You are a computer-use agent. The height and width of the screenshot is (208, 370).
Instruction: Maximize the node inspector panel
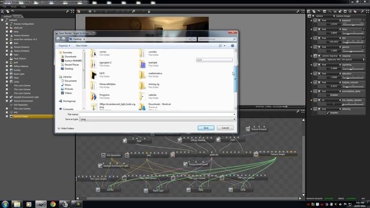pyautogui.click(x=368, y=12)
